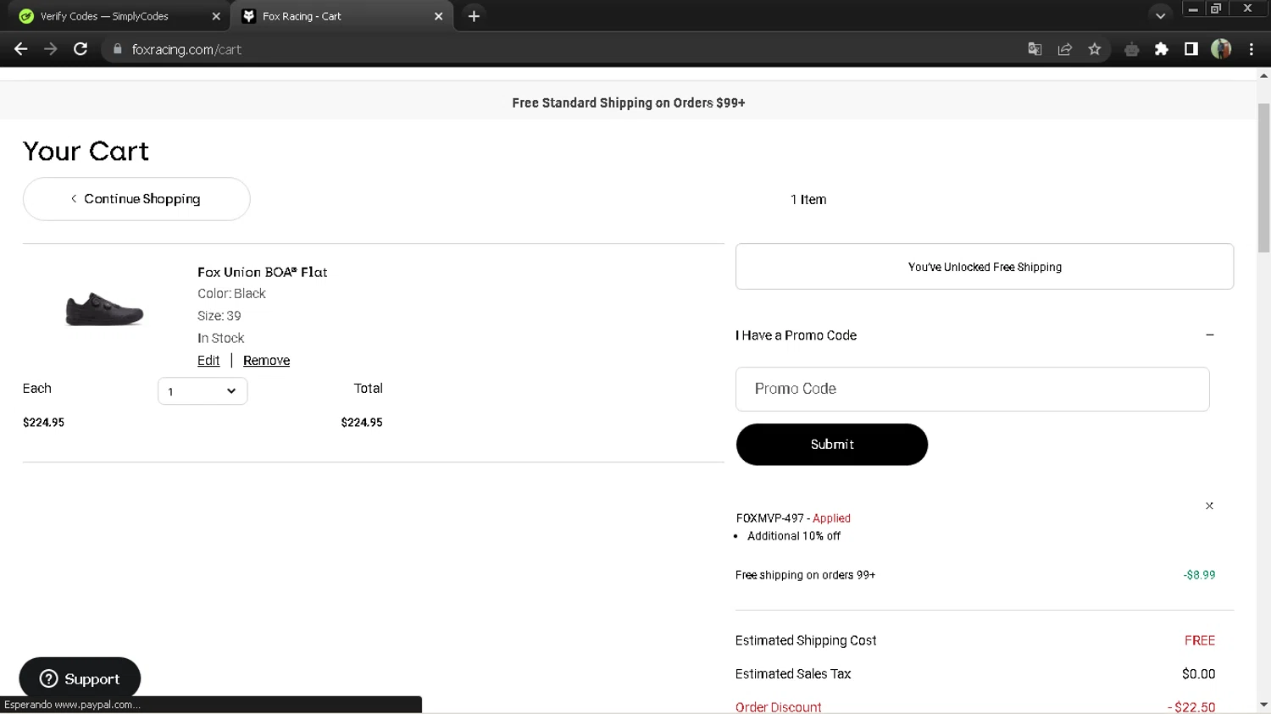
Task: Toggle the browser side panel icon
Action: click(x=1191, y=49)
